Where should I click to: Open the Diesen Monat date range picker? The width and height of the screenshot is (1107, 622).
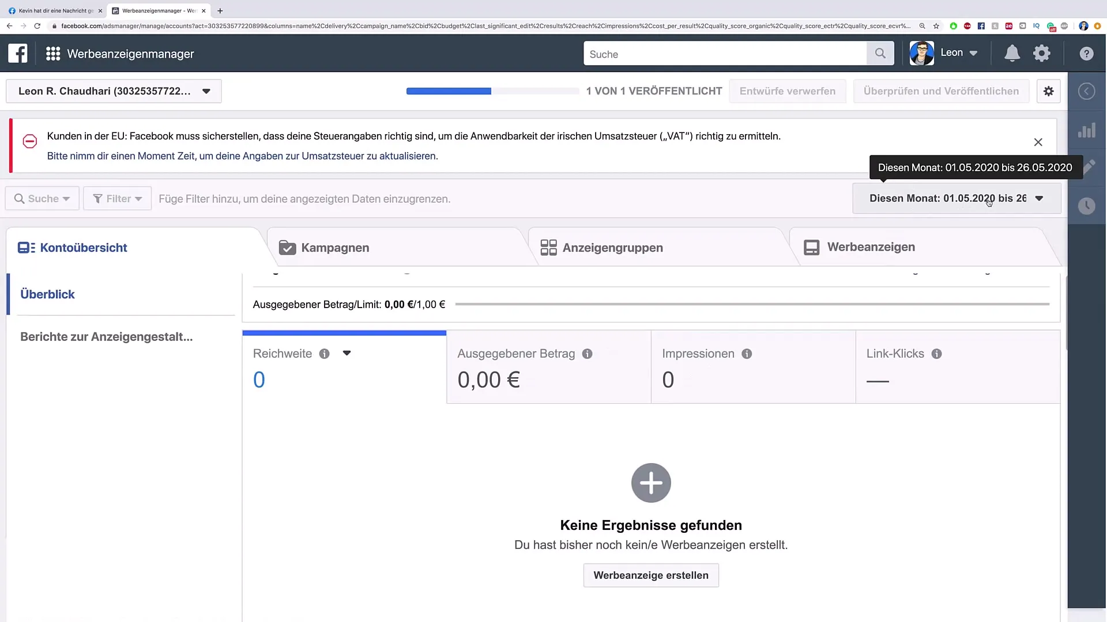957,198
